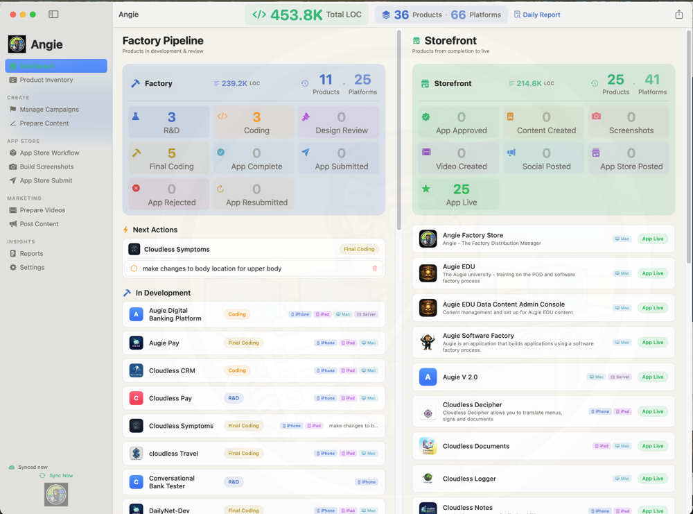Click the App Live star icon

(426, 189)
